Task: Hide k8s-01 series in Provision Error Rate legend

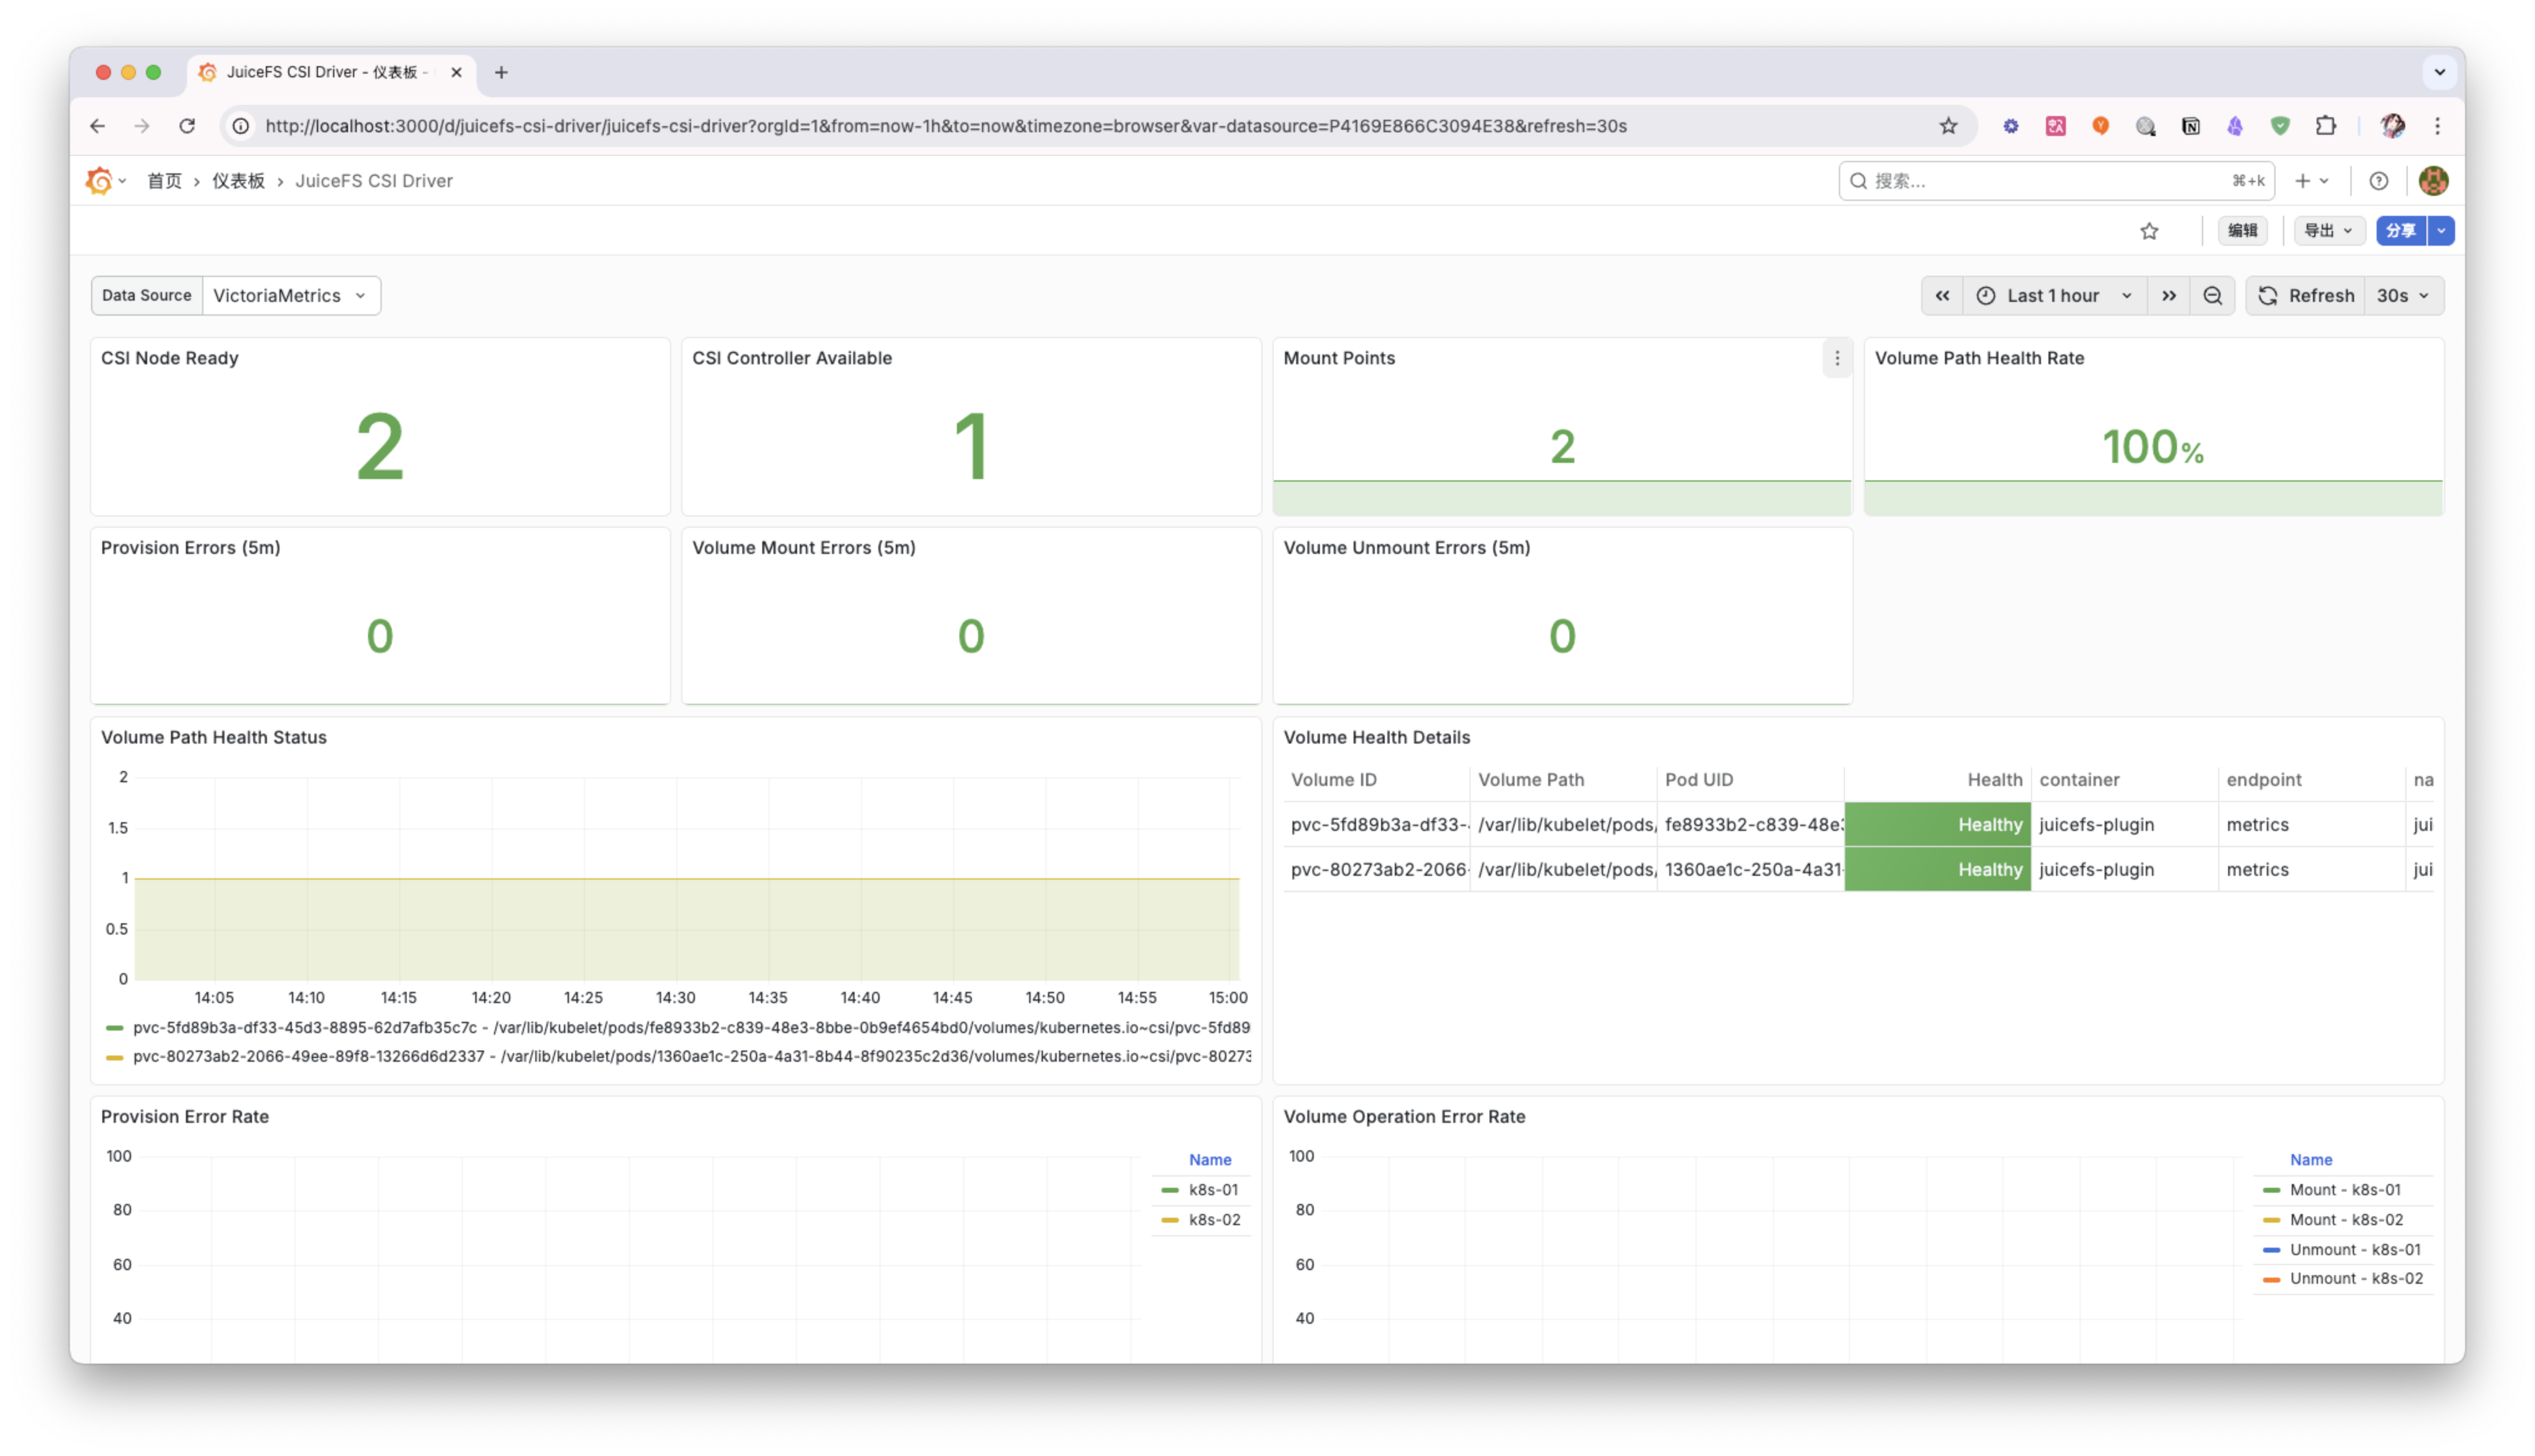Action: click(1213, 1189)
